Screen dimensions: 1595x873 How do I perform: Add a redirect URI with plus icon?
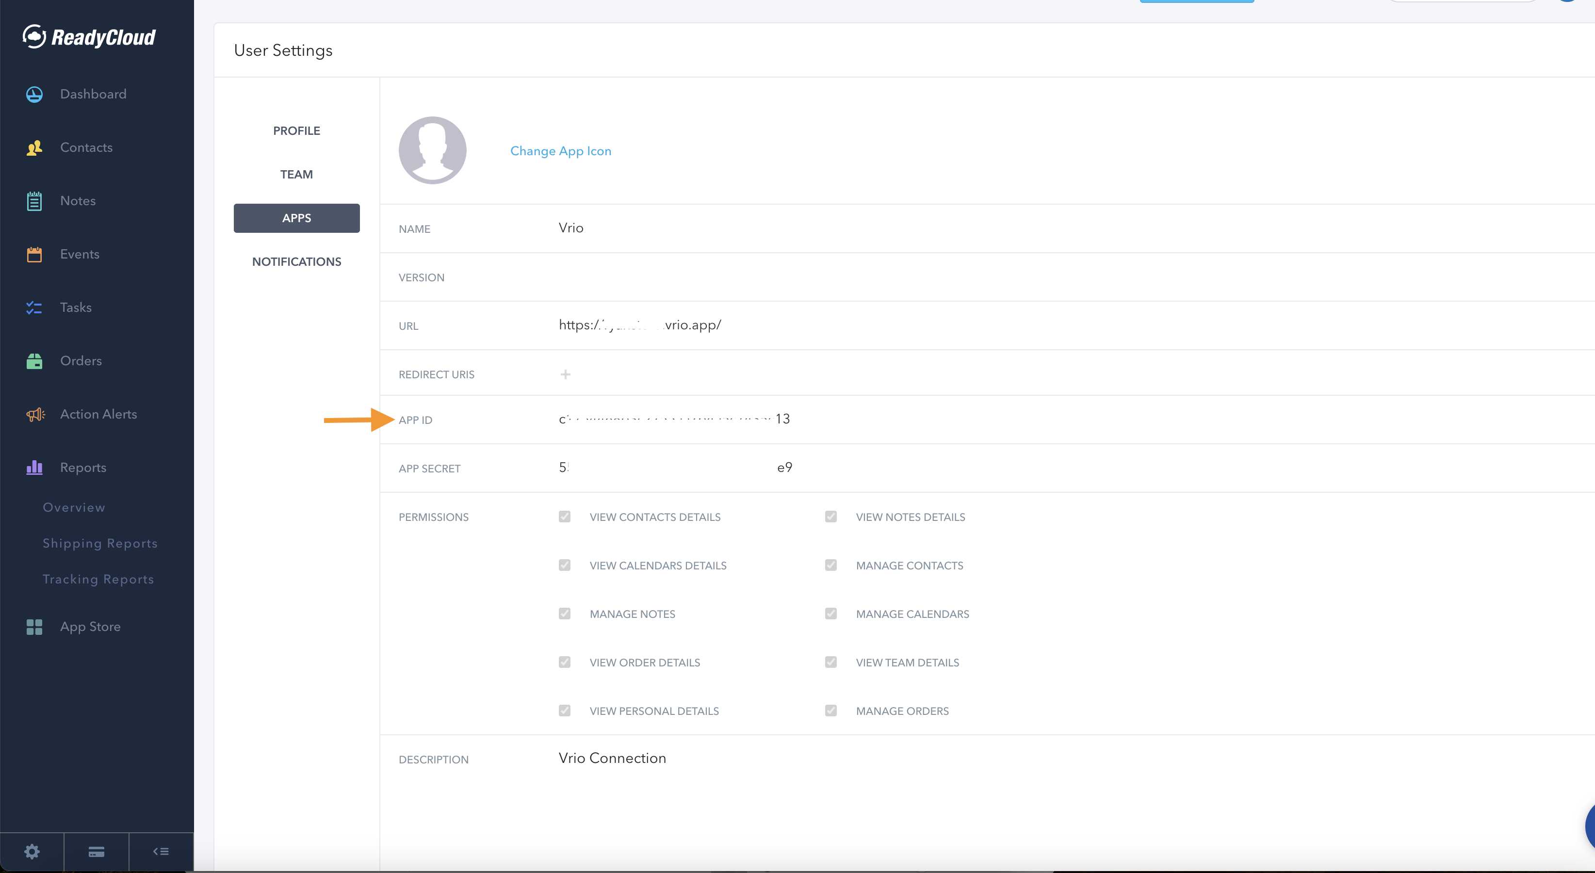(565, 374)
